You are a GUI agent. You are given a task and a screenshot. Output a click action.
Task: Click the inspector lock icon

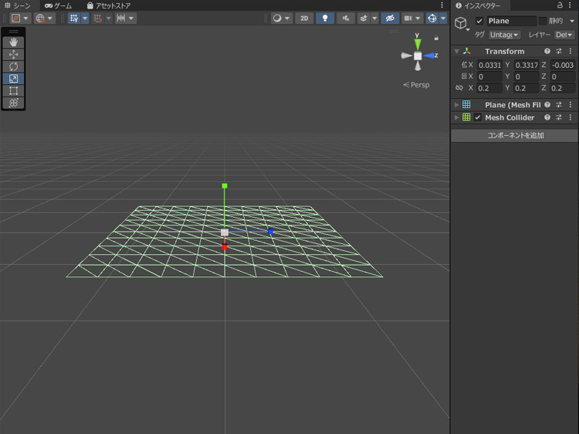click(x=560, y=5)
